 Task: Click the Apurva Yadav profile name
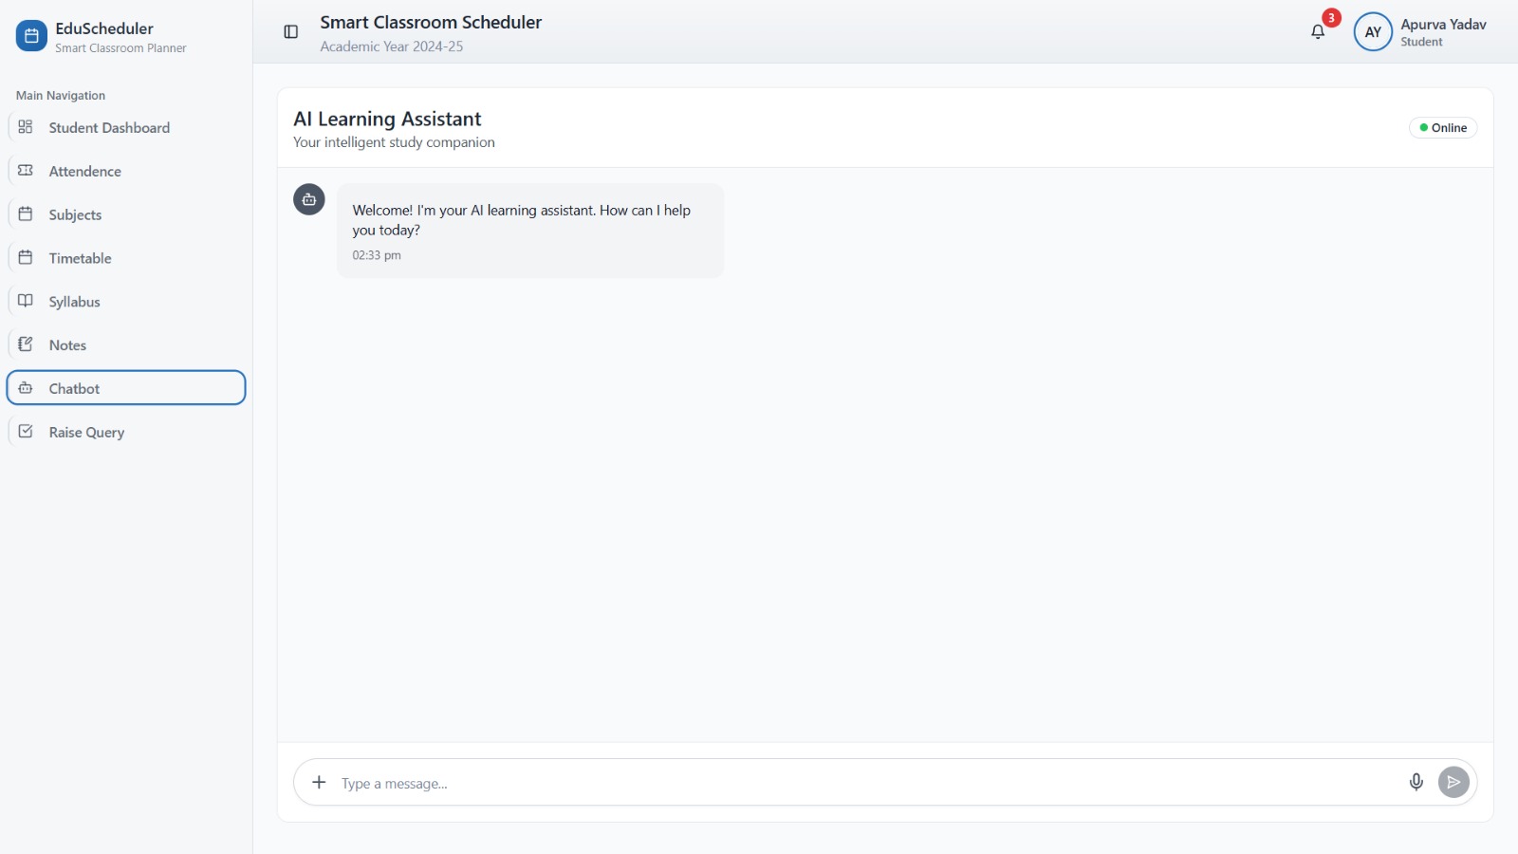pyautogui.click(x=1443, y=25)
